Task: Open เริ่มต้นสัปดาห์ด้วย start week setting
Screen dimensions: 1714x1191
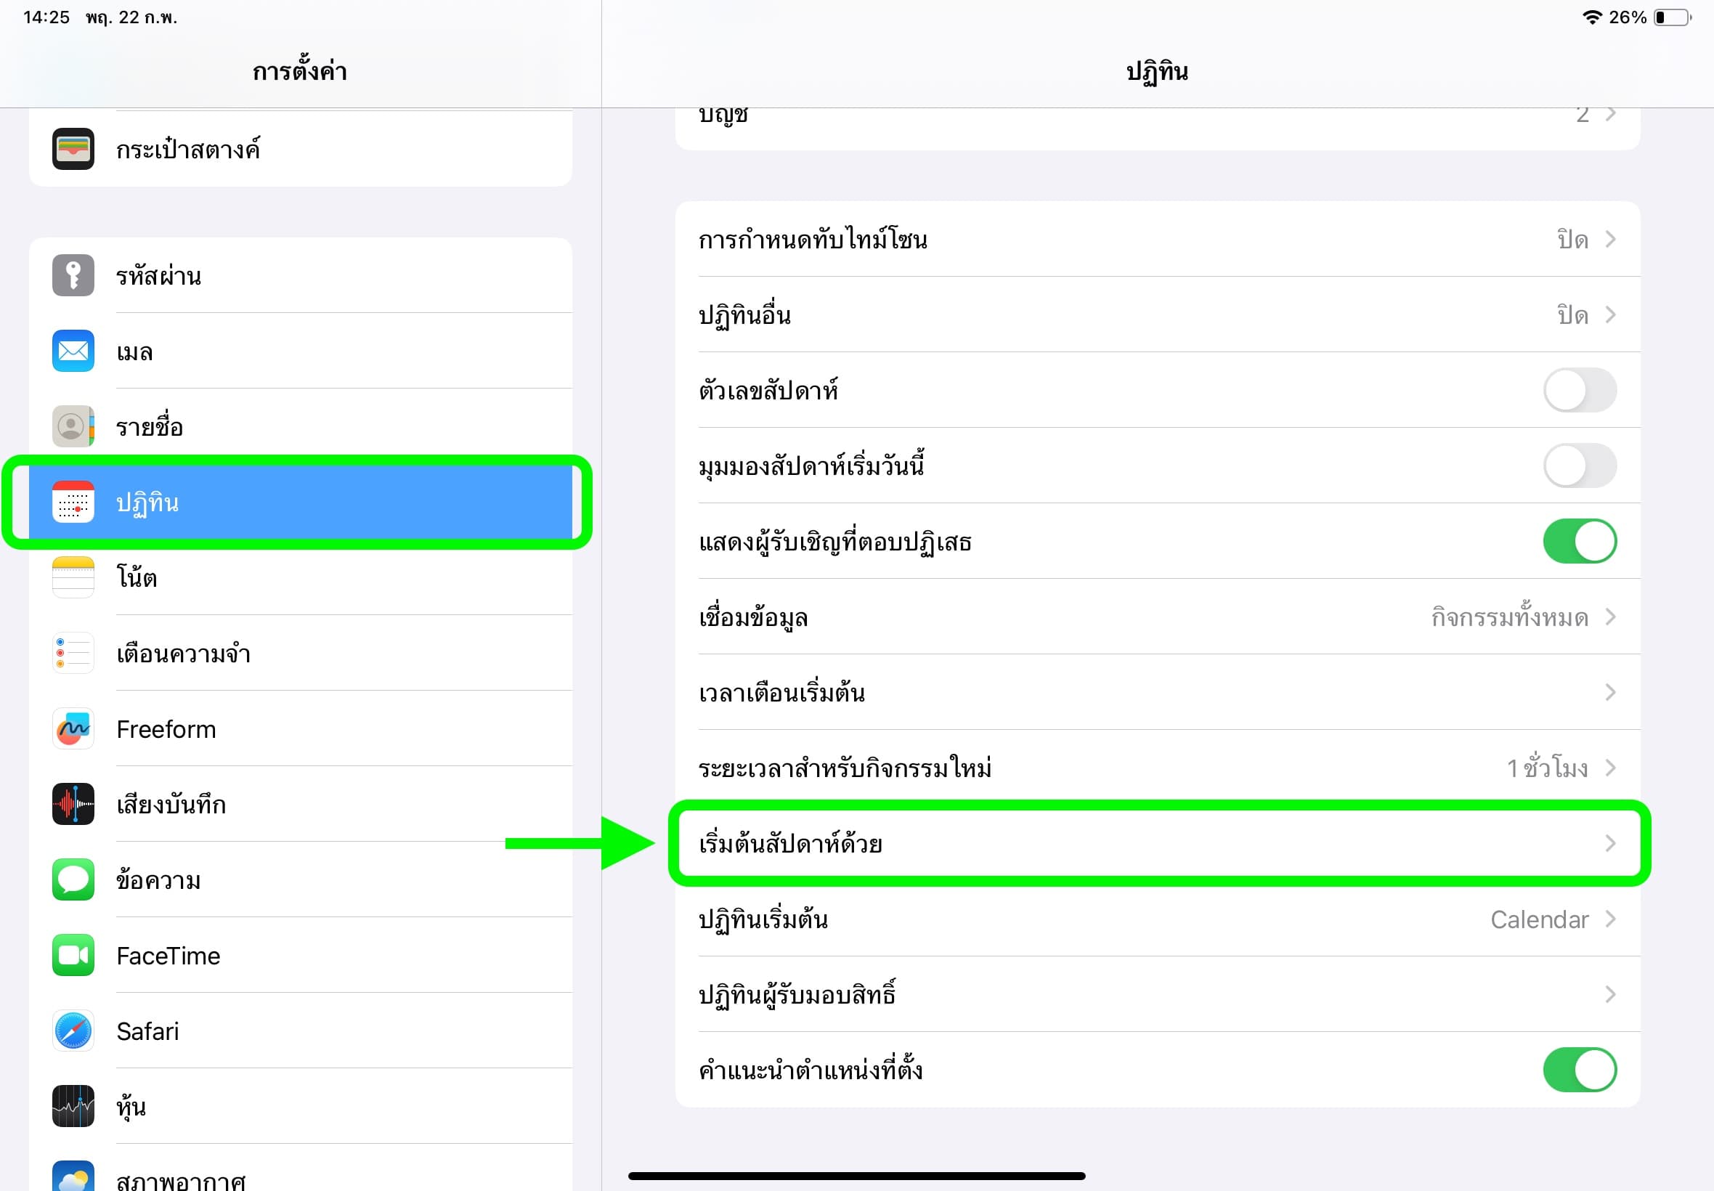Action: (1157, 844)
